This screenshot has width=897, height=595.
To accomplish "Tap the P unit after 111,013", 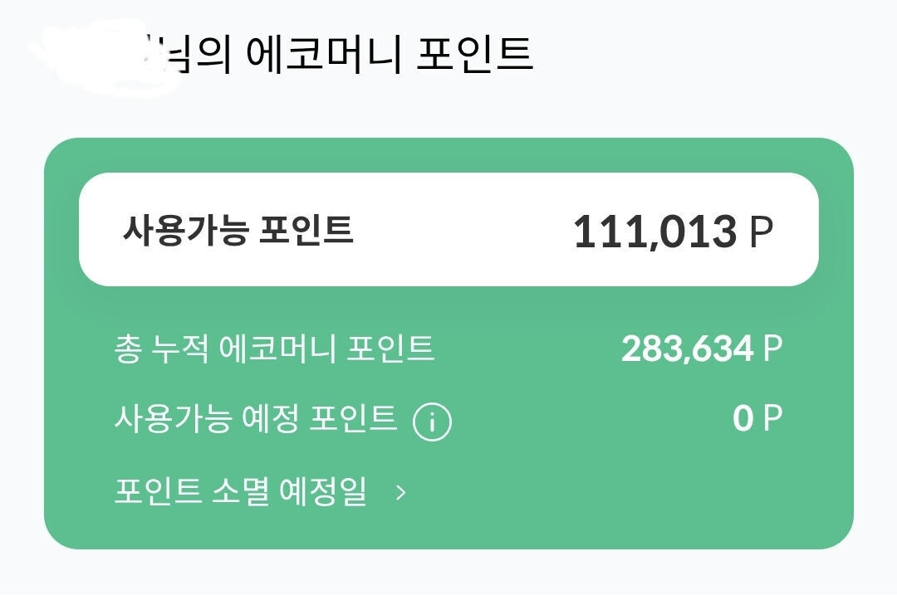I will click(762, 232).
